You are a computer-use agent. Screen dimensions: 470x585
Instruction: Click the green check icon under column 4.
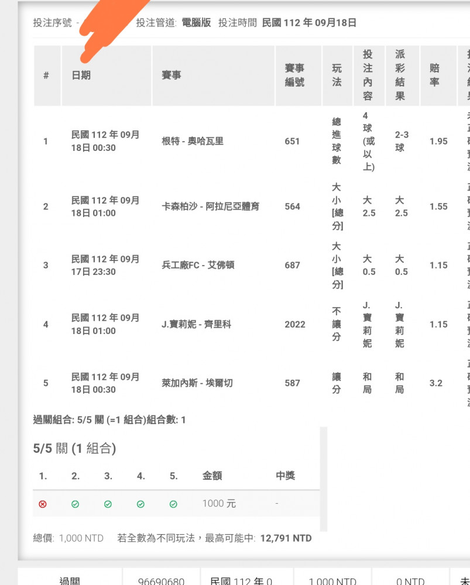(140, 504)
